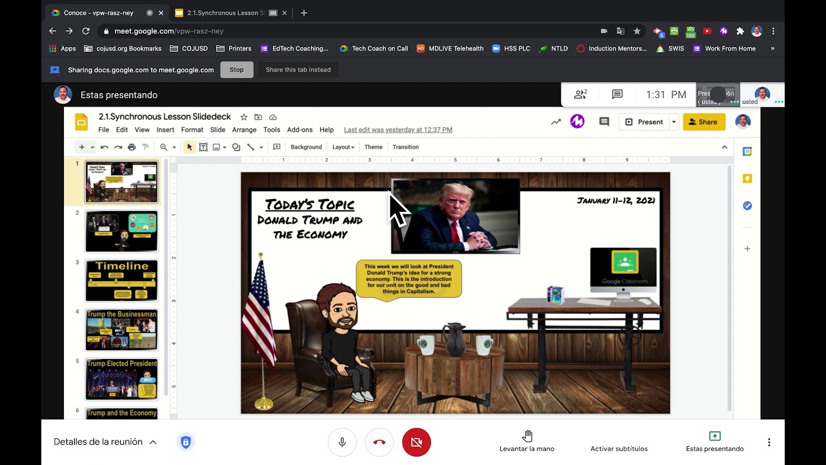Open Slides home yellow logo
This screenshot has width=826, height=465.
pyautogui.click(x=81, y=122)
